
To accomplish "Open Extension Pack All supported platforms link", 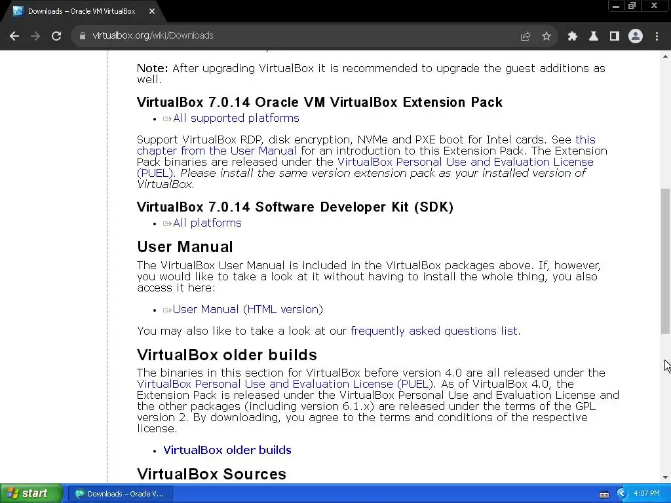I will tap(236, 118).
